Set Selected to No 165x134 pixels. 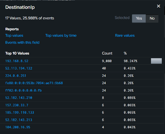click(x=152, y=18)
